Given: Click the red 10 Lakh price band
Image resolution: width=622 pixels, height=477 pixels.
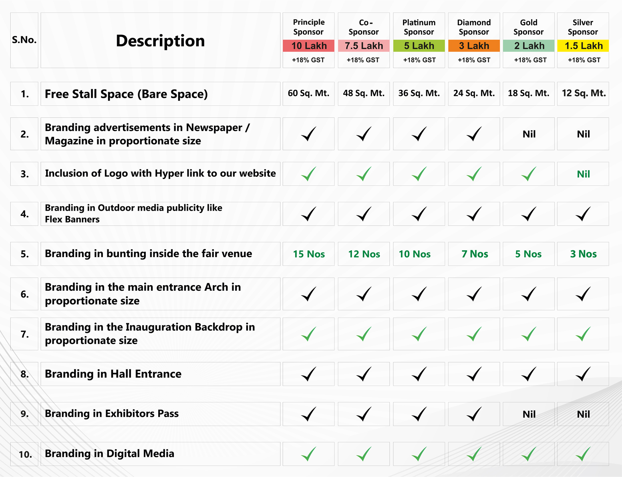Looking at the screenshot, I should [x=308, y=46].
